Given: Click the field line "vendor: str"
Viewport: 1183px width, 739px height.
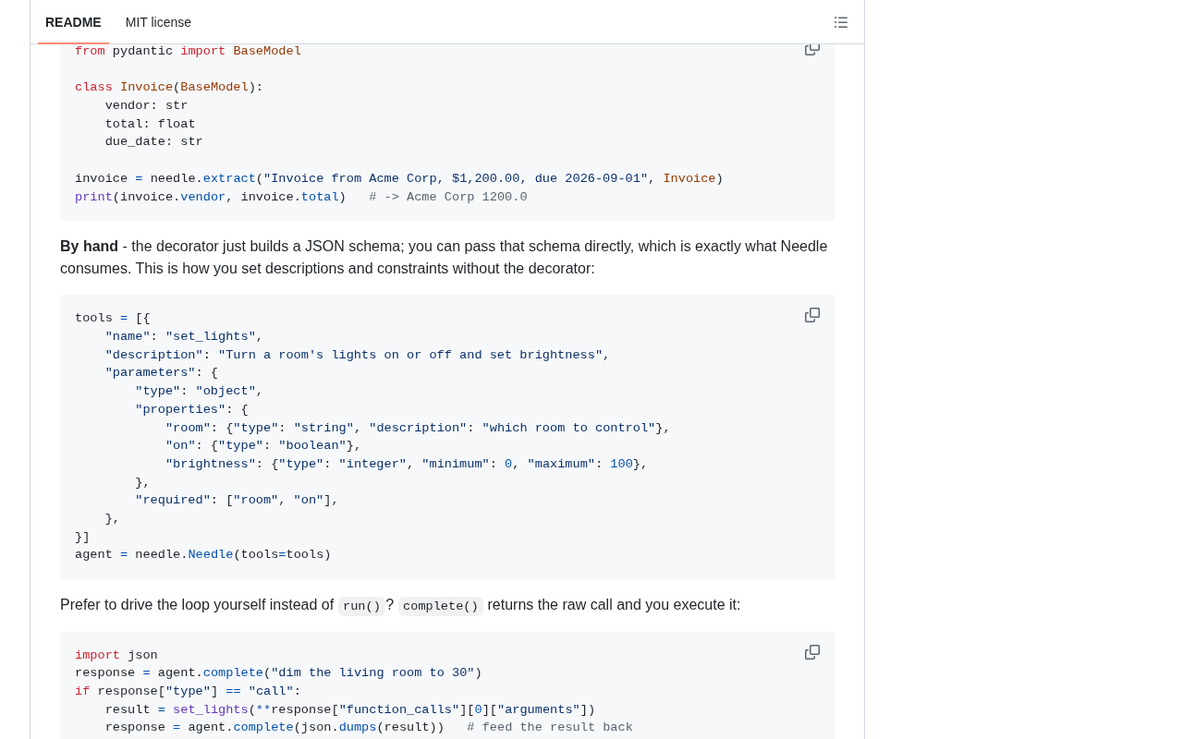Looking at the screenshot, I should [x=146, y=105].
